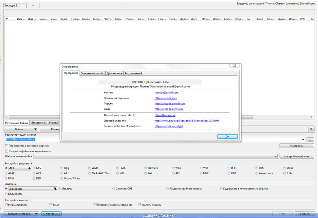318x218 pixels.
Task: Sort by the Жанр column header
Action: click(260, 19)
